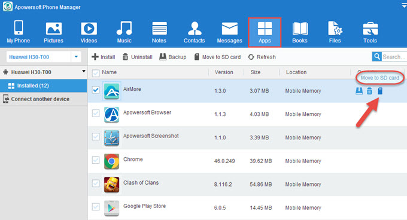
Task: Click the AirMore app icon
Action: point(111,91)
